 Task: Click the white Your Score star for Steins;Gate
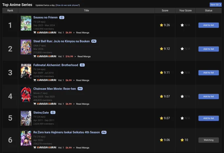pos(182,118)
